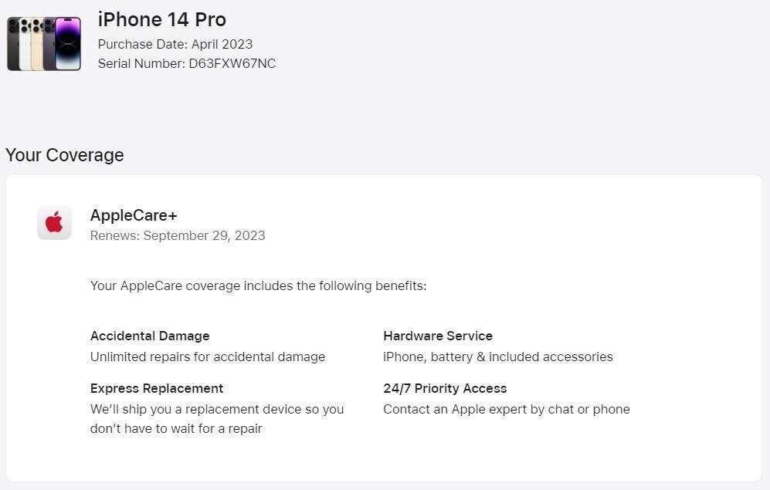Click the replacement device shipping description
The image size is (770, 490).
click(217, 419)
